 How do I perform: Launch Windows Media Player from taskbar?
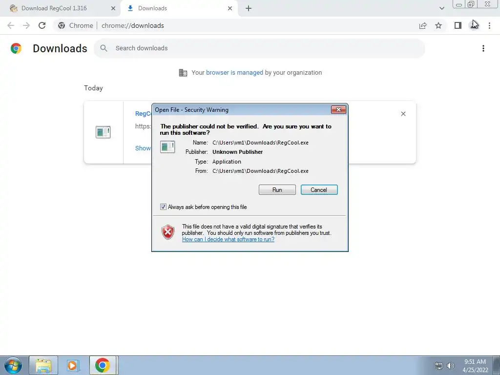coord(73,365)
